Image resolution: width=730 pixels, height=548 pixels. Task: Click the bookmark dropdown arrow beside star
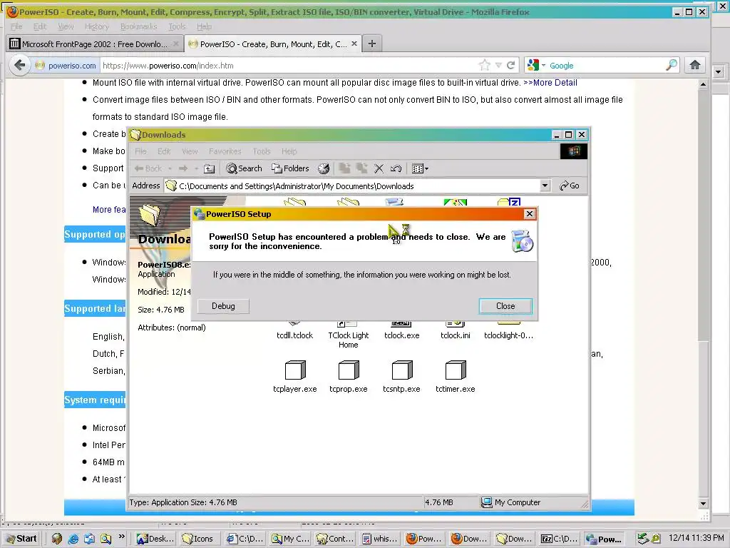point(498,65)
